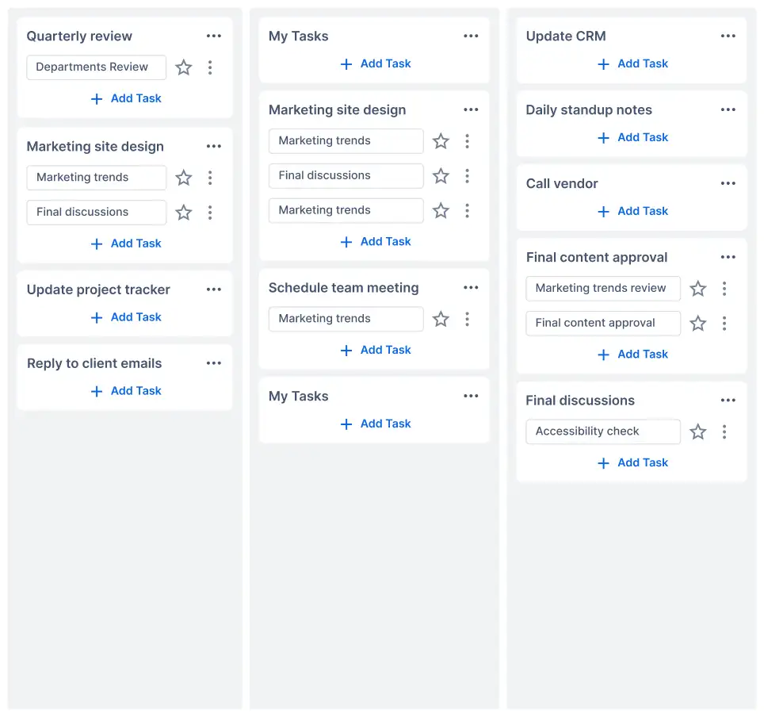Star the Final discussions task in Quarterly review column
Viewport: 764px width, 717px height.
tap(184, 212)
